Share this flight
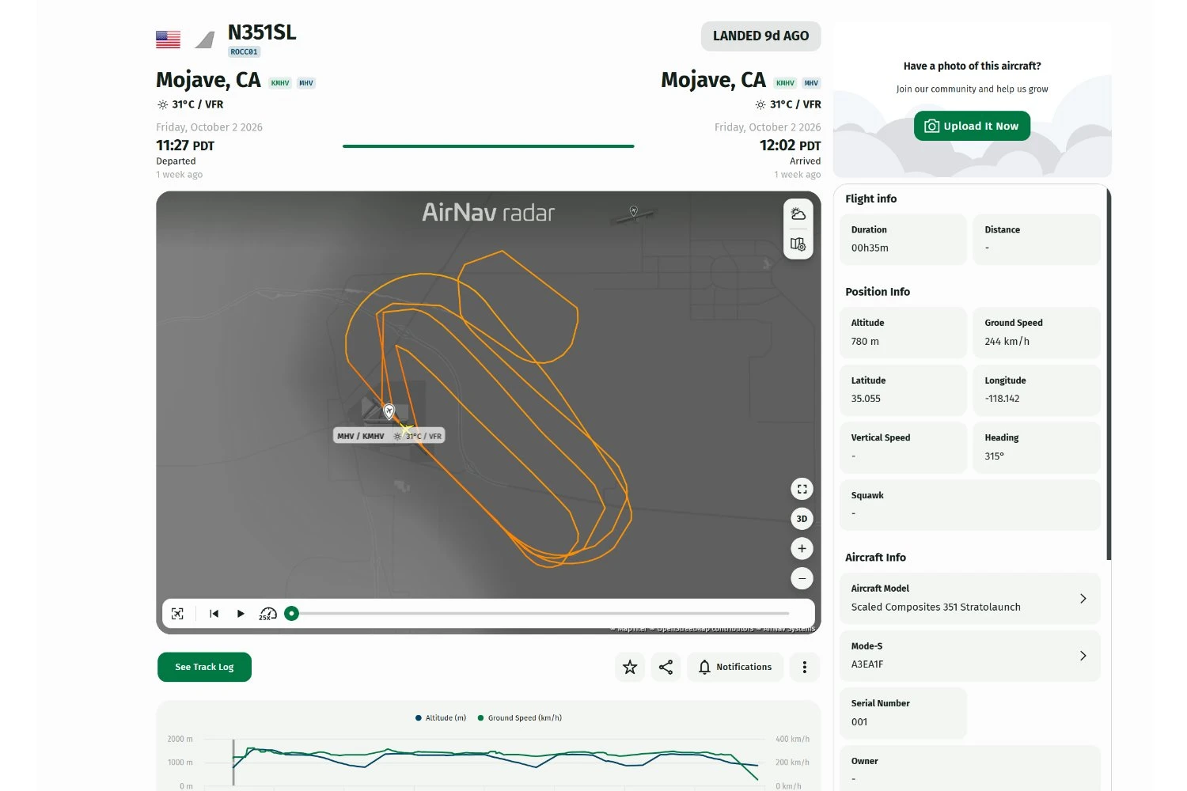This screenshot has height=791, width=1187. [666, 667]
